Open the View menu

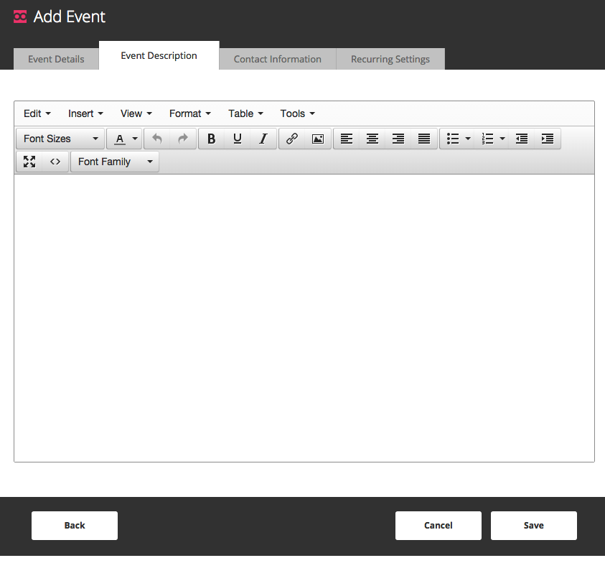136,113
